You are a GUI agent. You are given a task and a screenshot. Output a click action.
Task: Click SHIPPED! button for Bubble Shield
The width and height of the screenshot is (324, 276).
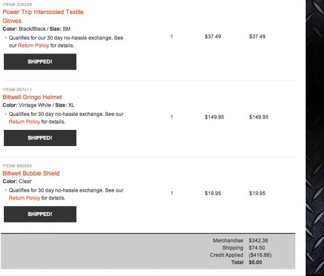(x=40, y=214)
